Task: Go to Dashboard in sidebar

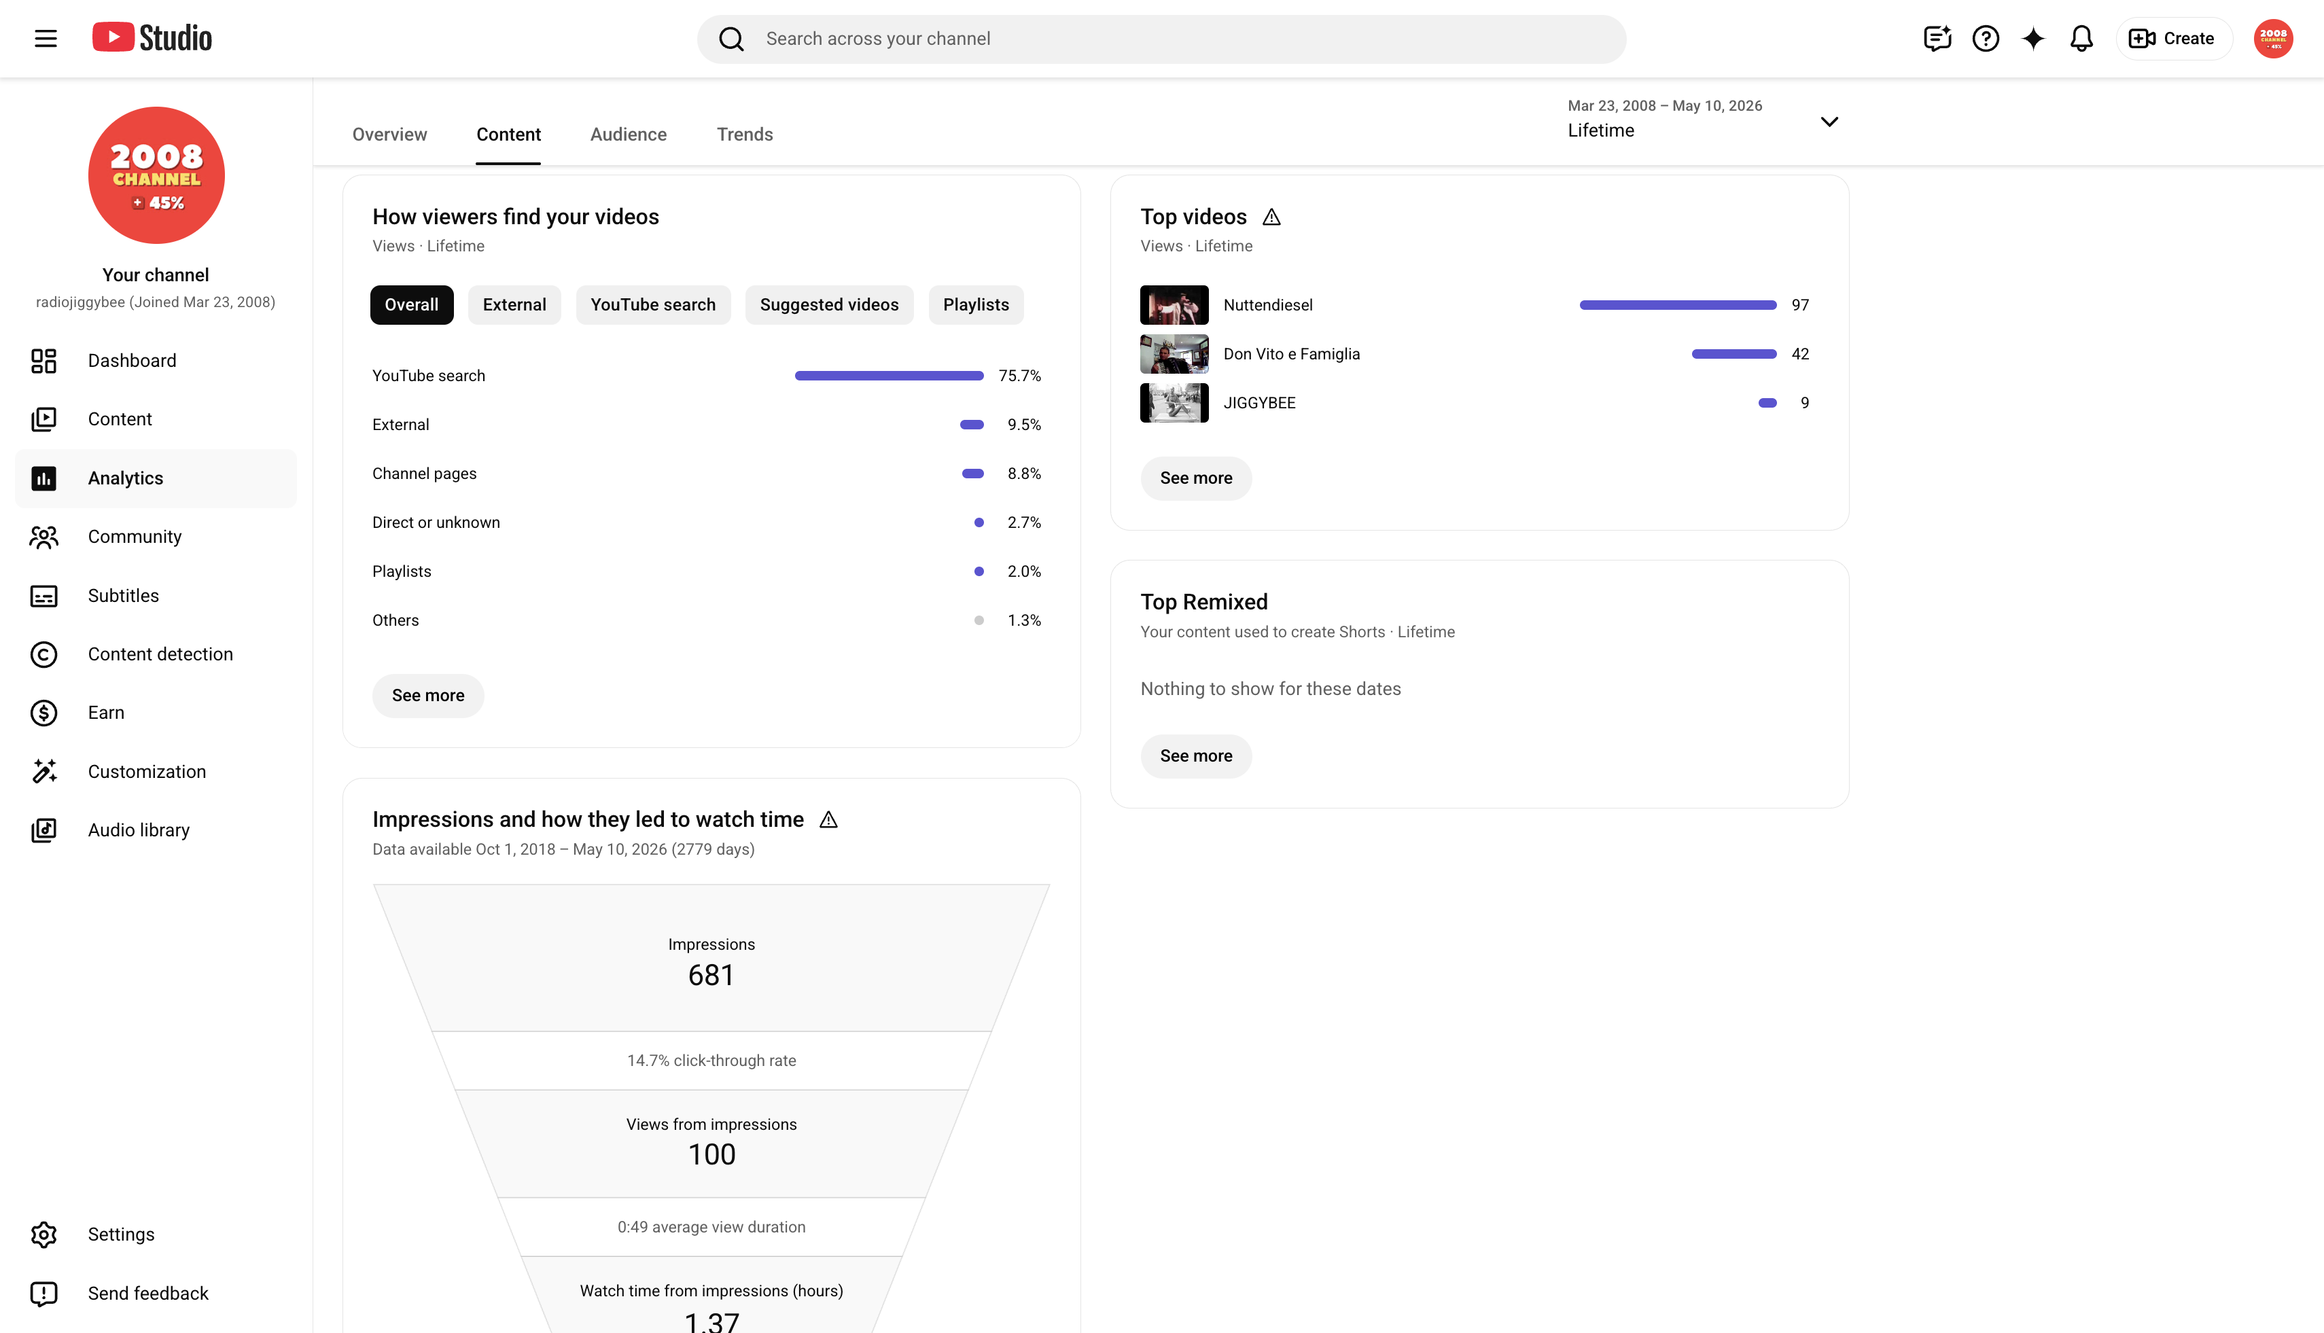Action: click(x=156, y=361)
